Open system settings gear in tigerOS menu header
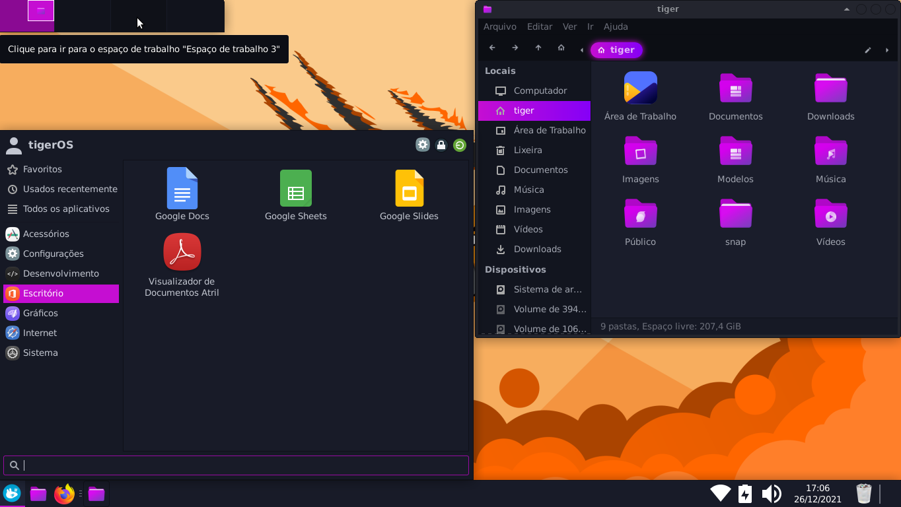The image size is (901, 507). (423, 145)
